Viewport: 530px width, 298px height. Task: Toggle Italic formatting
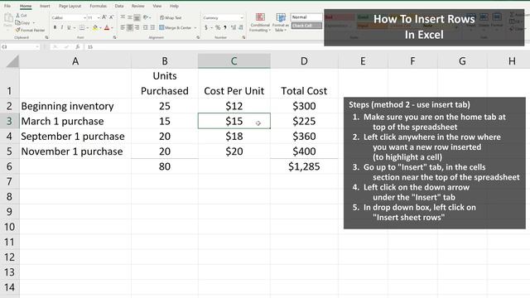[62, 27]
